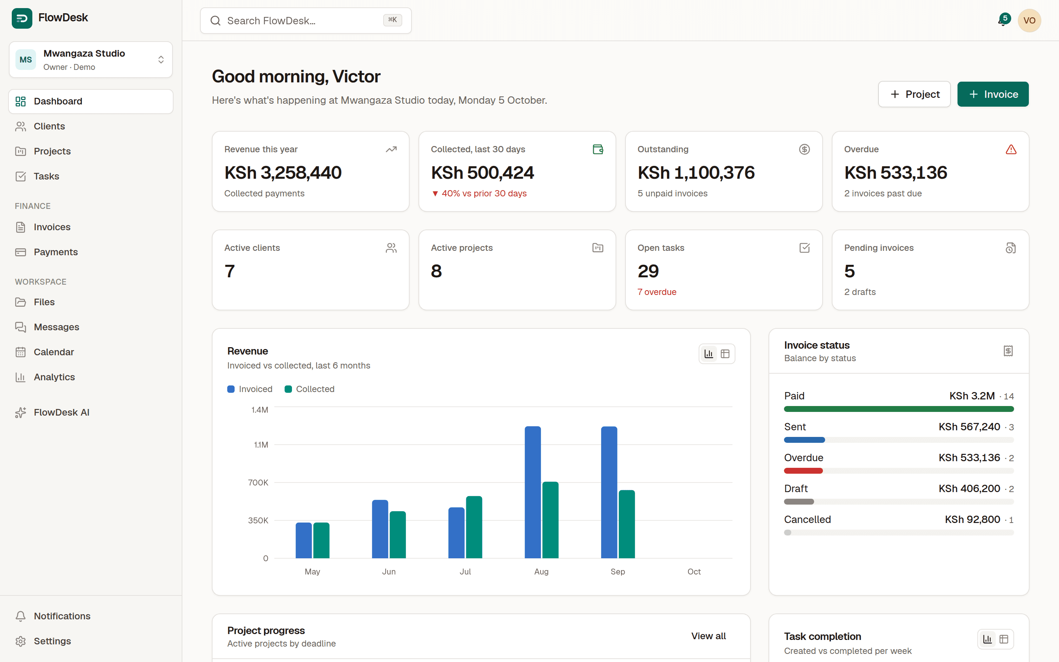Viewport: 1059px width, 662px height.
Task: Click View all in Project progress
Action: tap(709, 636)
